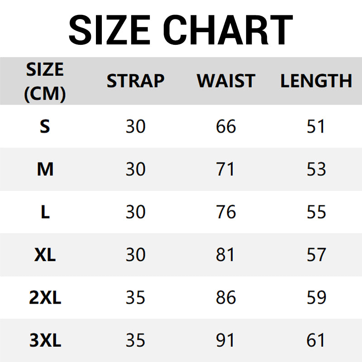
Task: Click the LENGTH column header
Action: tap(316, 81)
